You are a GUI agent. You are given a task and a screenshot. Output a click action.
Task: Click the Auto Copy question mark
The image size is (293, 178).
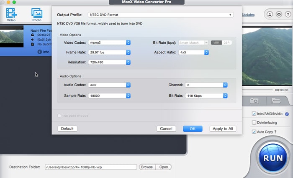(x=275, y=132)
